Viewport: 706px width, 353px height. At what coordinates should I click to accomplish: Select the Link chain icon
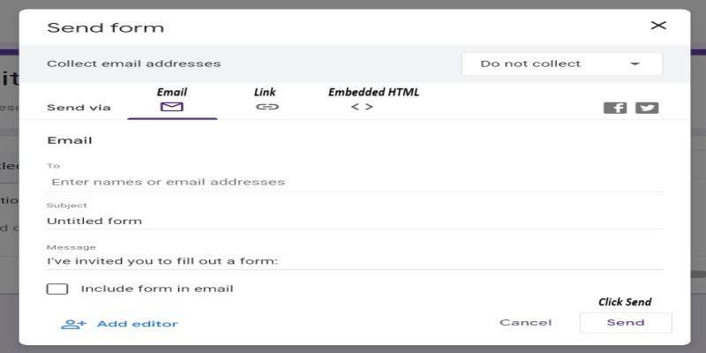coord(267,107)
